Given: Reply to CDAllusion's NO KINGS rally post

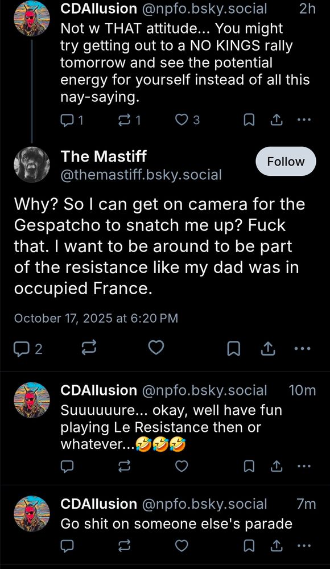Looking at the screenshot, I should pyautogui.click(x=67, y=120).
